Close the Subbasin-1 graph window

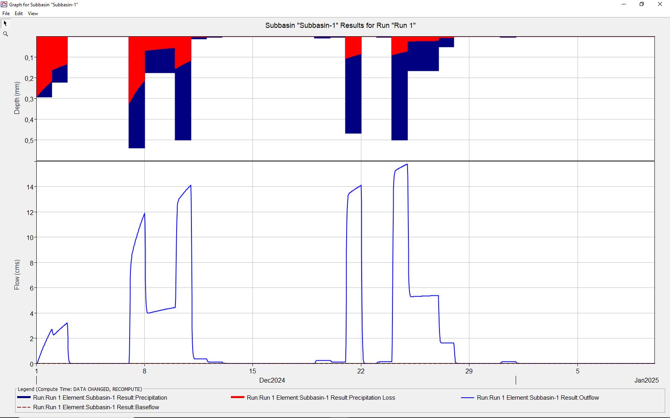pos(660,4)
